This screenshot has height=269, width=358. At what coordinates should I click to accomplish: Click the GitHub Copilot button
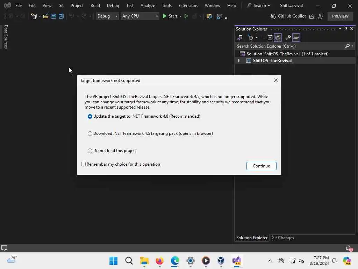tap(288, 16)
